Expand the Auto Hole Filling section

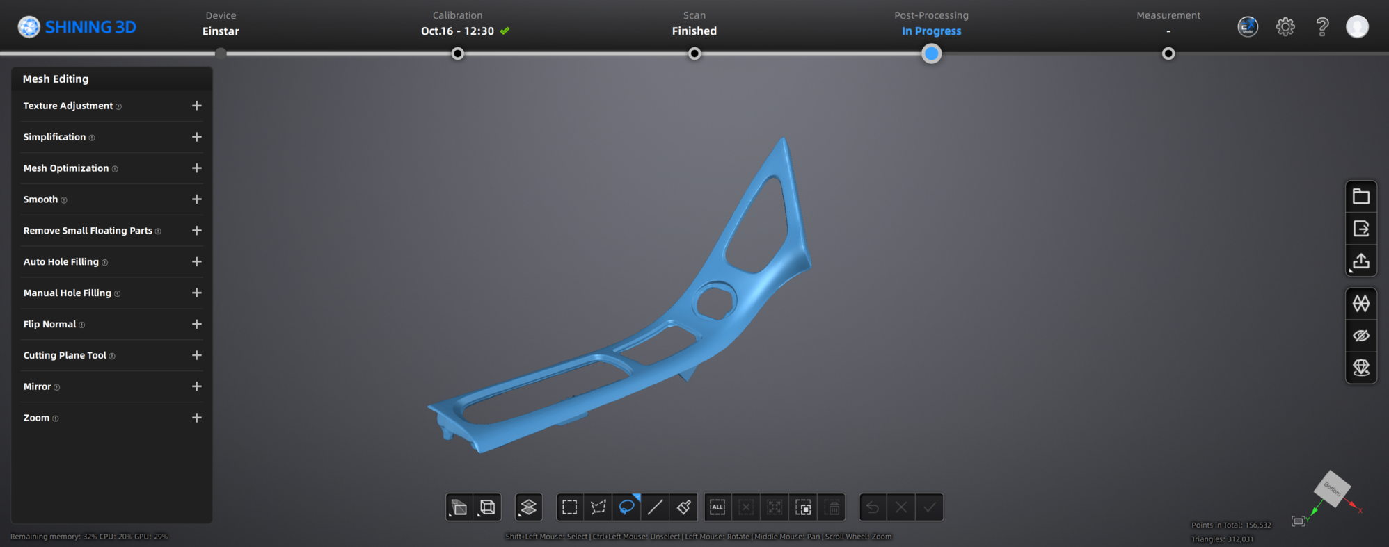[x=196, y=262]
